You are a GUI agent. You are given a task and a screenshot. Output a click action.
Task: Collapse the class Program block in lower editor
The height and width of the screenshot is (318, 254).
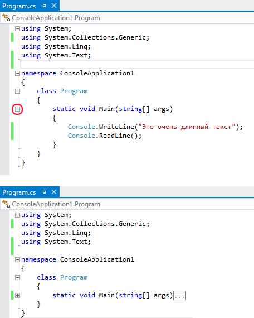point(18,277)
